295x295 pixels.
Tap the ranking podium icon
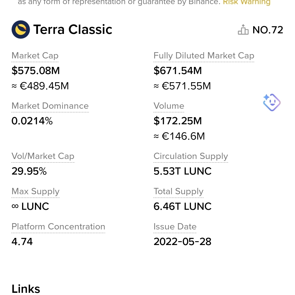243,30
